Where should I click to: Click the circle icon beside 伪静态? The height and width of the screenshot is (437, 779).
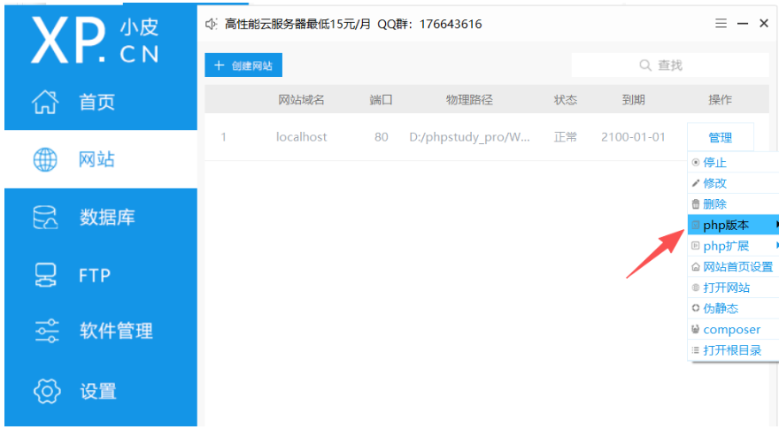[x=696, y=308]
